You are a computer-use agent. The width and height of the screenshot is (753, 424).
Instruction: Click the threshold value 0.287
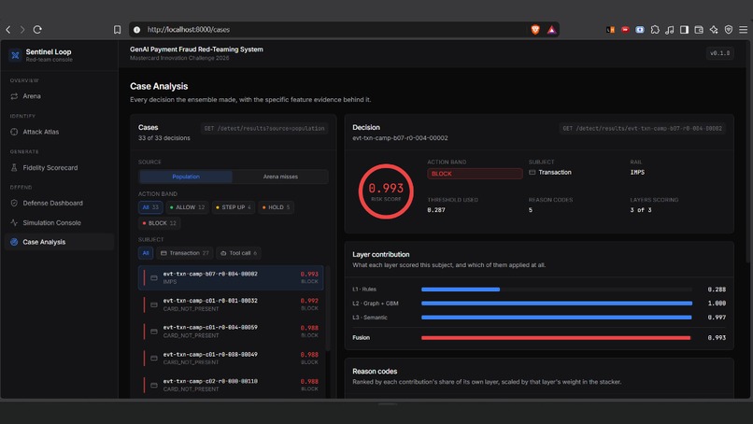point(436,210)
